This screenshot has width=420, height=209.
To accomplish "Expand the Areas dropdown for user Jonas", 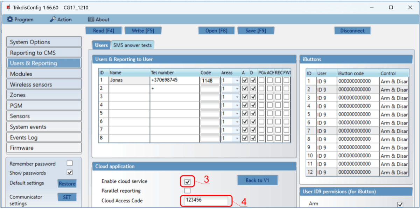I will click(x=237, y=81).
